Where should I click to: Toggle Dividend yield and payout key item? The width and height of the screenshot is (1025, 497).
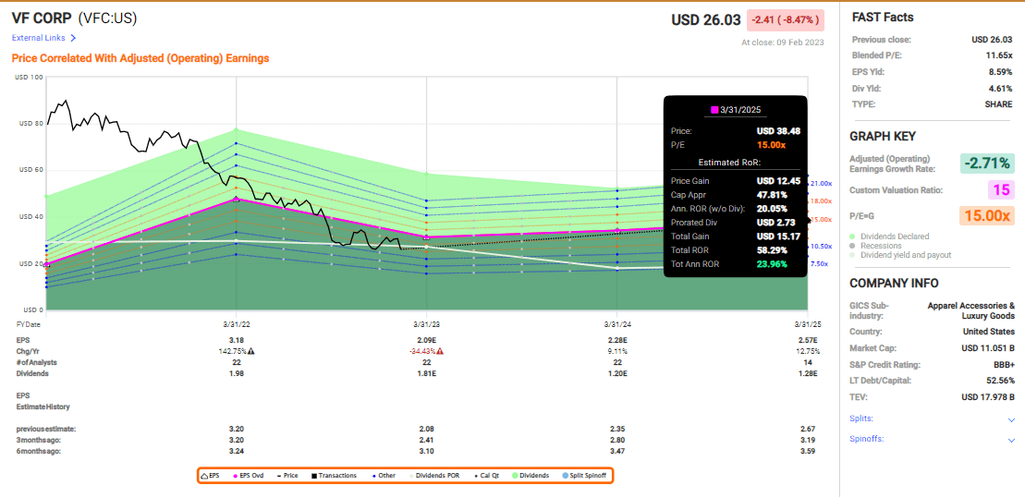[x=900, y=255]
